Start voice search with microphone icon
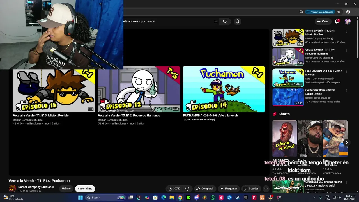The height and width of the screenshot is (202, 359). [238, 21]
